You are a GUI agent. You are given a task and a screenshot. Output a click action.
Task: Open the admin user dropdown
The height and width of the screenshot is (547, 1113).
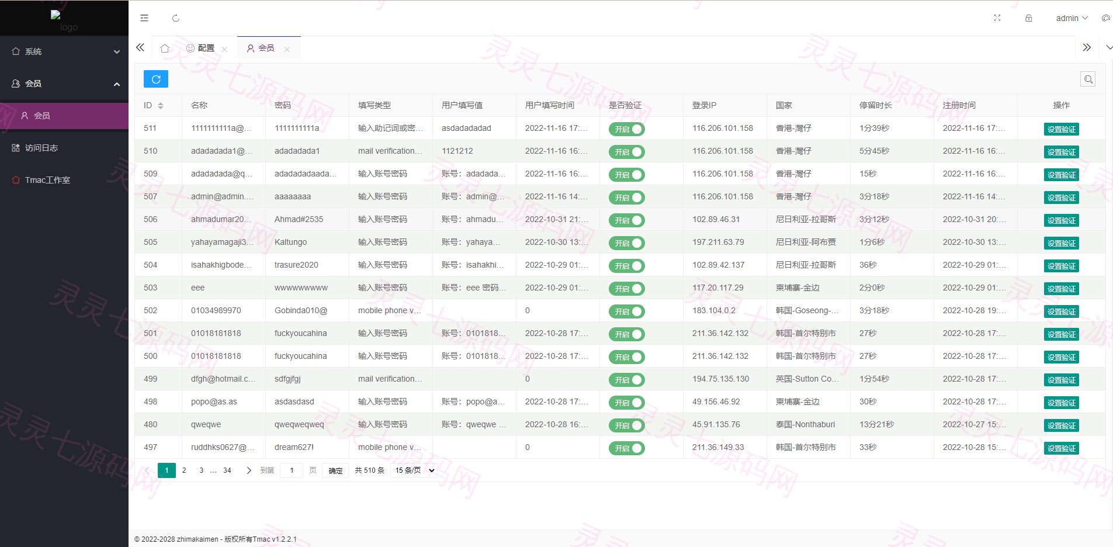[x=1072, y=18]
